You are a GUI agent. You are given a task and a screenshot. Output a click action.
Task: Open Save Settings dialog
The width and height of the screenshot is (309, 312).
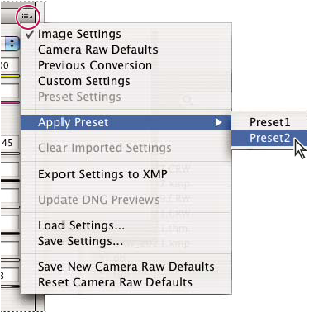point(80,242)
